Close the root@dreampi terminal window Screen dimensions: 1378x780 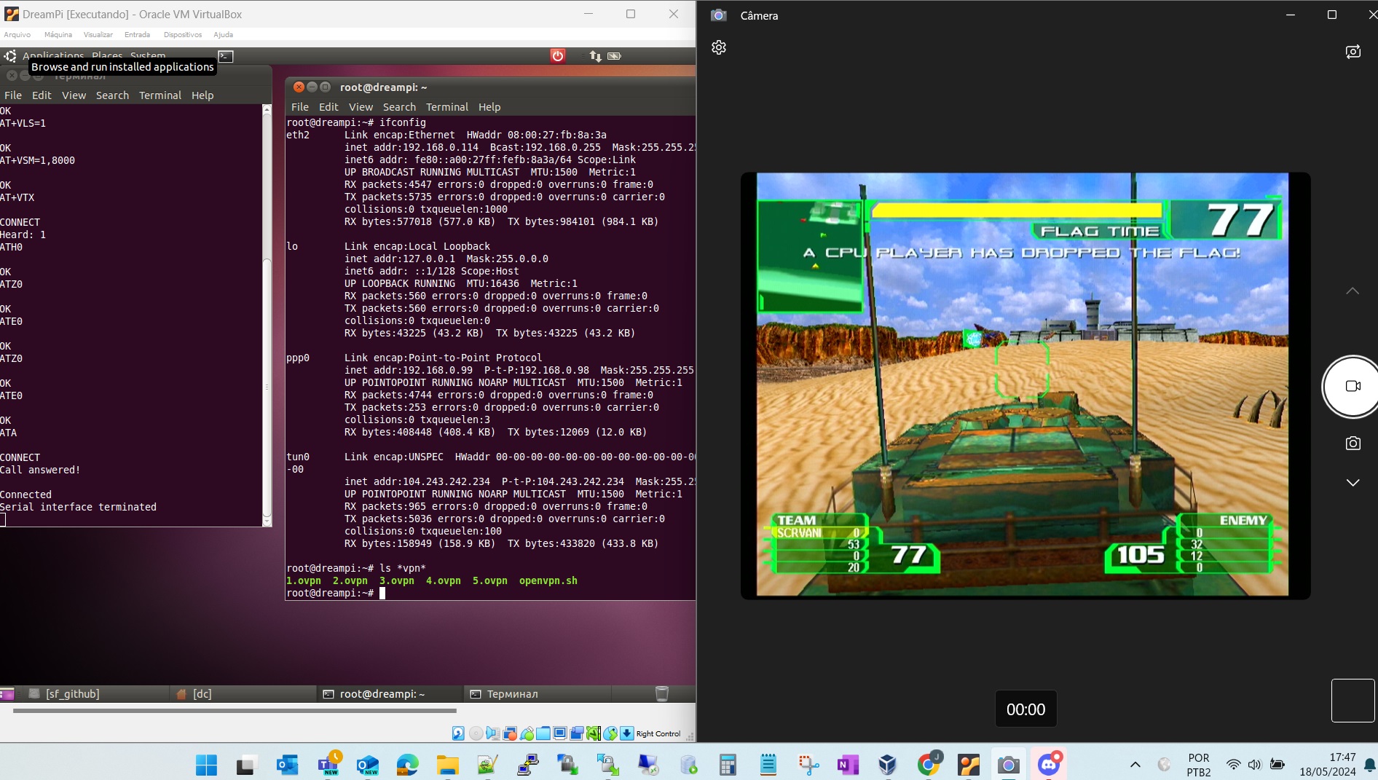pos(299,87)
